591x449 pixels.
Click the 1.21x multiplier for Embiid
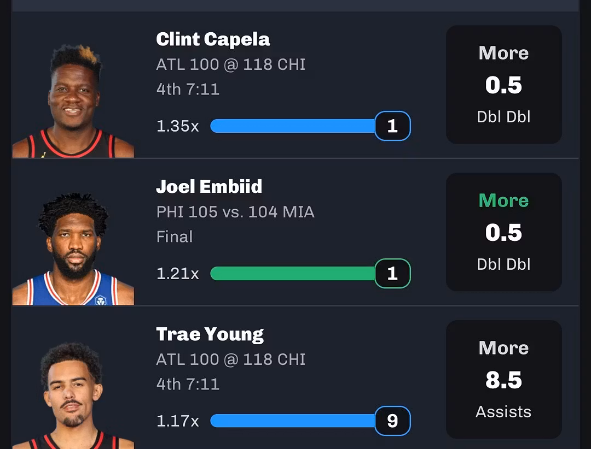(x=178, y=274)
